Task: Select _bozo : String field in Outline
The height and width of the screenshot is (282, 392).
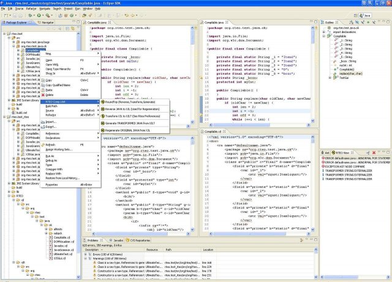Action: point(348,61)
